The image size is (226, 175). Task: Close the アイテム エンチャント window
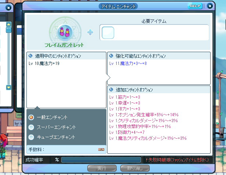pos(210,6)
